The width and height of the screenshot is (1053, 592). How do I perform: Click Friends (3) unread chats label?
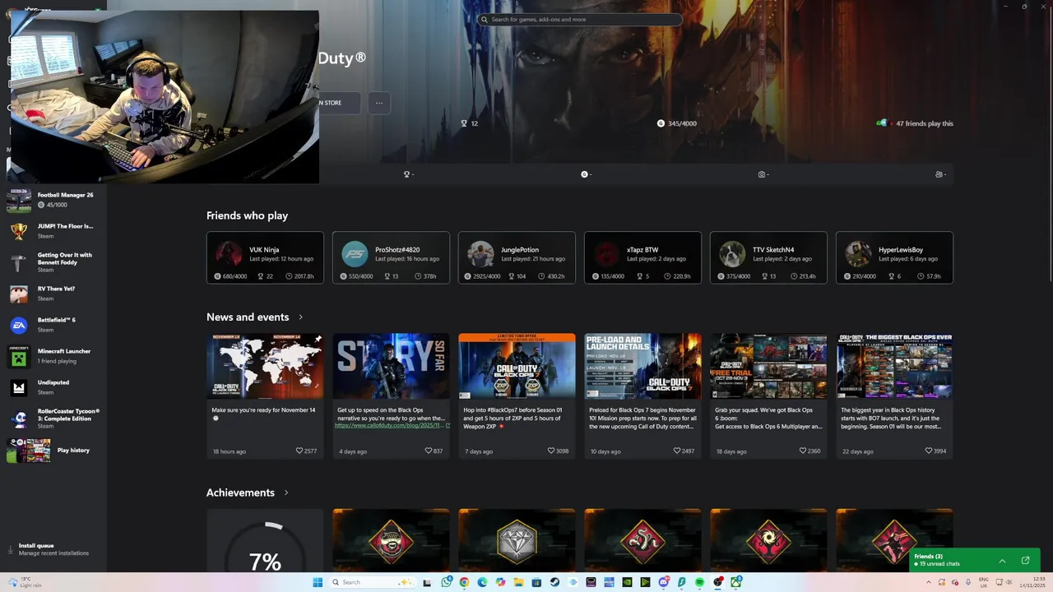click(x=938, y=560)
